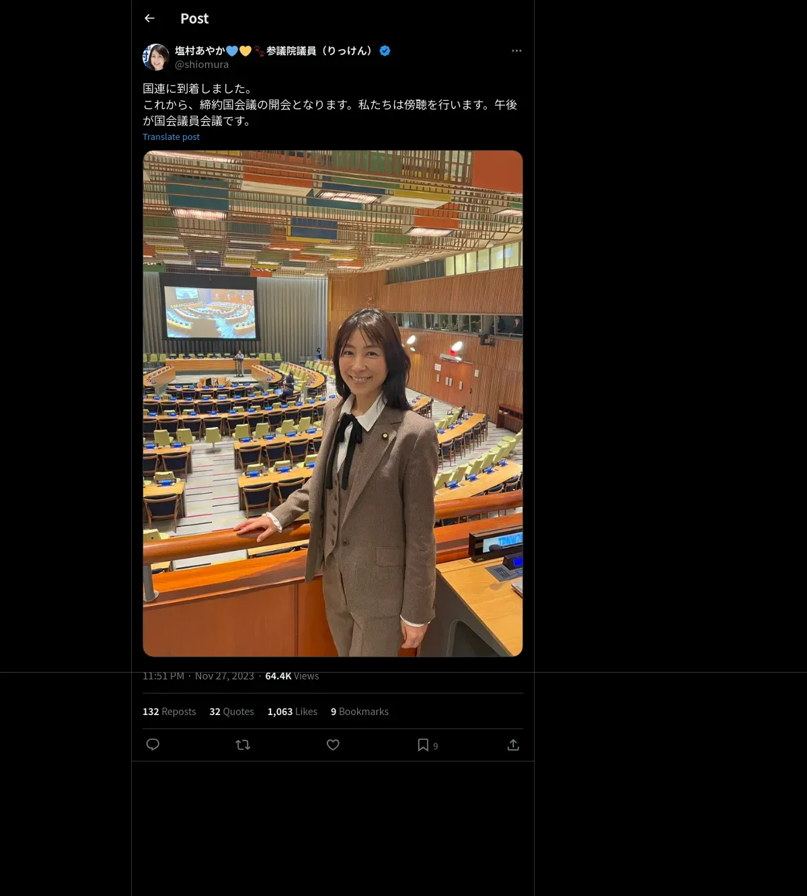Open the 1,063 Likes list
This screenshot has height=896, width=807.
pyautogui.click(x=293, y=712)
